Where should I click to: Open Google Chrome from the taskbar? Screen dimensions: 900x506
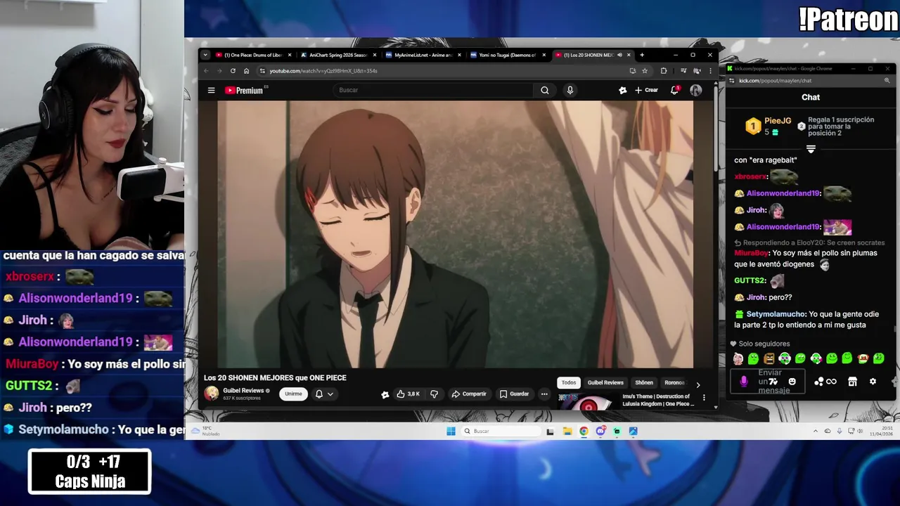tap(584, 431)
